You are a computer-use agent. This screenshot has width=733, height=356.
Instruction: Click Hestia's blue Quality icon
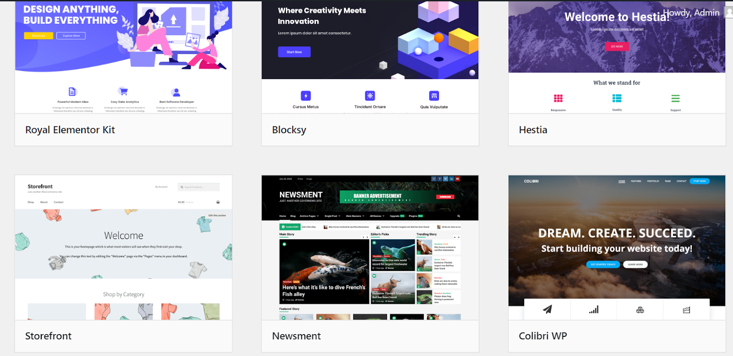point(617,98)
